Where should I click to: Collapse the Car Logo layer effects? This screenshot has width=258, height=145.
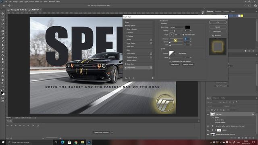[x=255, y=114]
